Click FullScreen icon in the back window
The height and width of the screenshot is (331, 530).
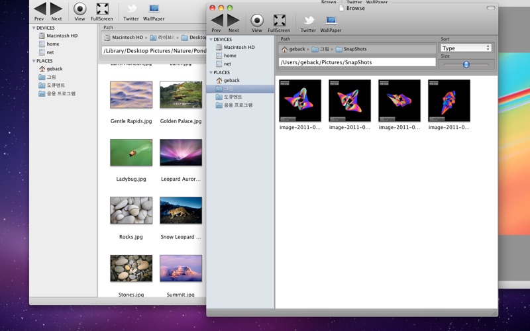(102, 9)
